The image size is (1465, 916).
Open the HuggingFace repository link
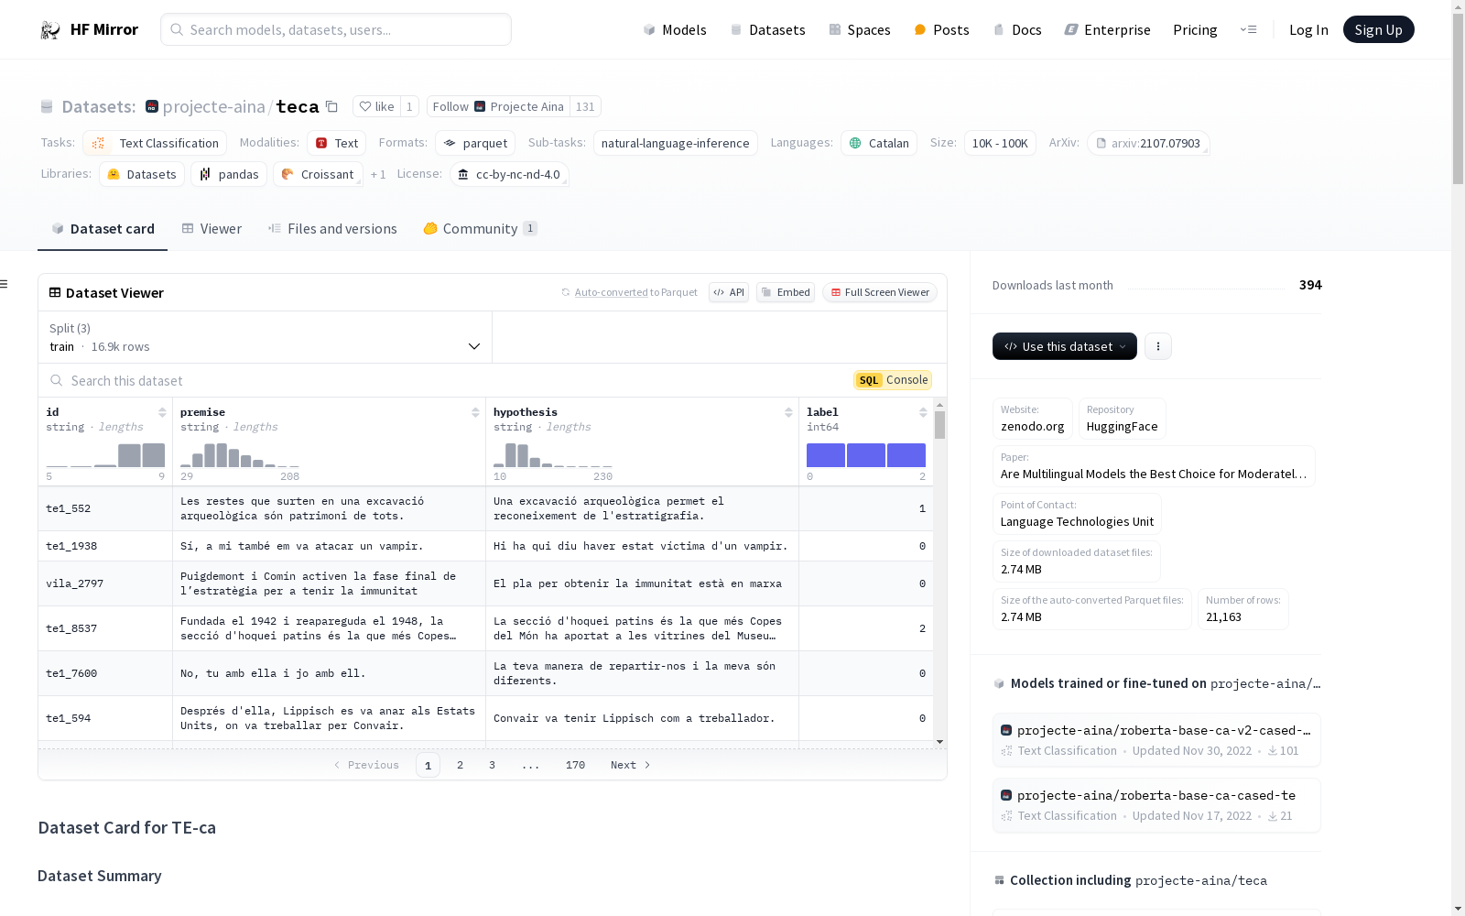tap(1123, 419)
